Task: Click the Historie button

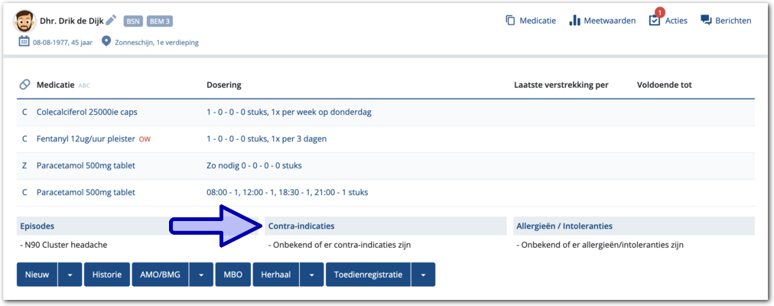Action: [106, 275]
